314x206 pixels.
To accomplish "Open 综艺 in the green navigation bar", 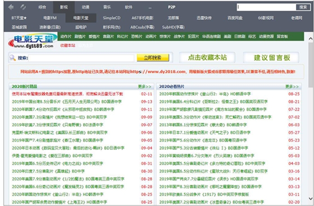I will pos(252,36).
